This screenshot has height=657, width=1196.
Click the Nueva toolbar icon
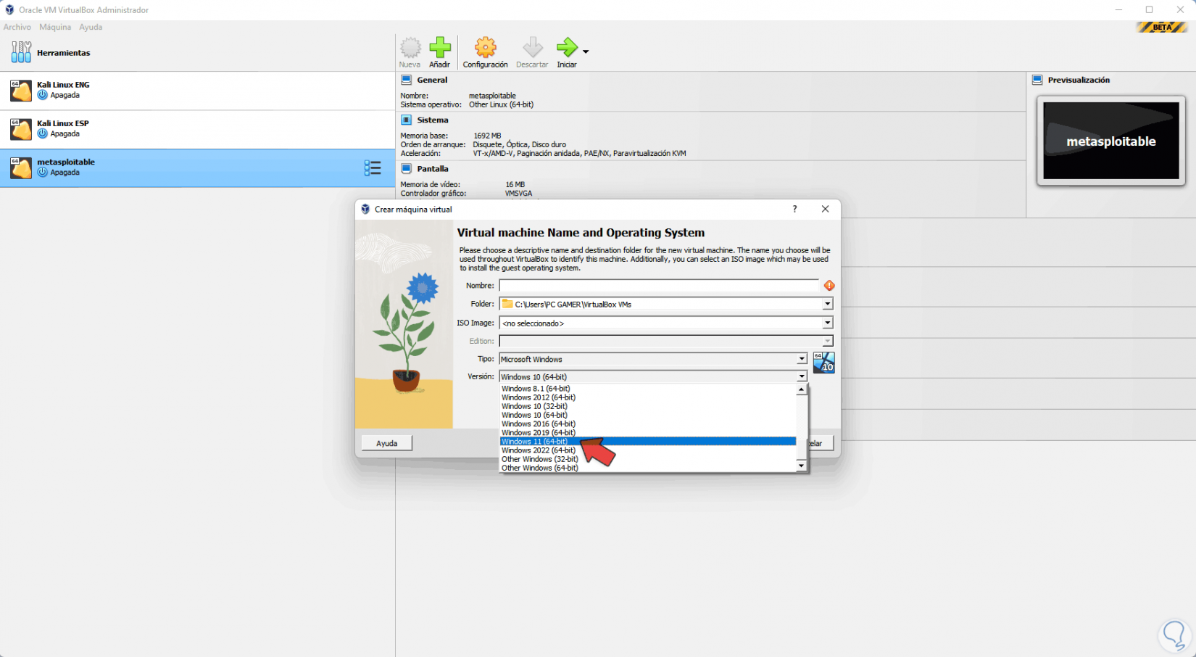[x=410, y=48]
